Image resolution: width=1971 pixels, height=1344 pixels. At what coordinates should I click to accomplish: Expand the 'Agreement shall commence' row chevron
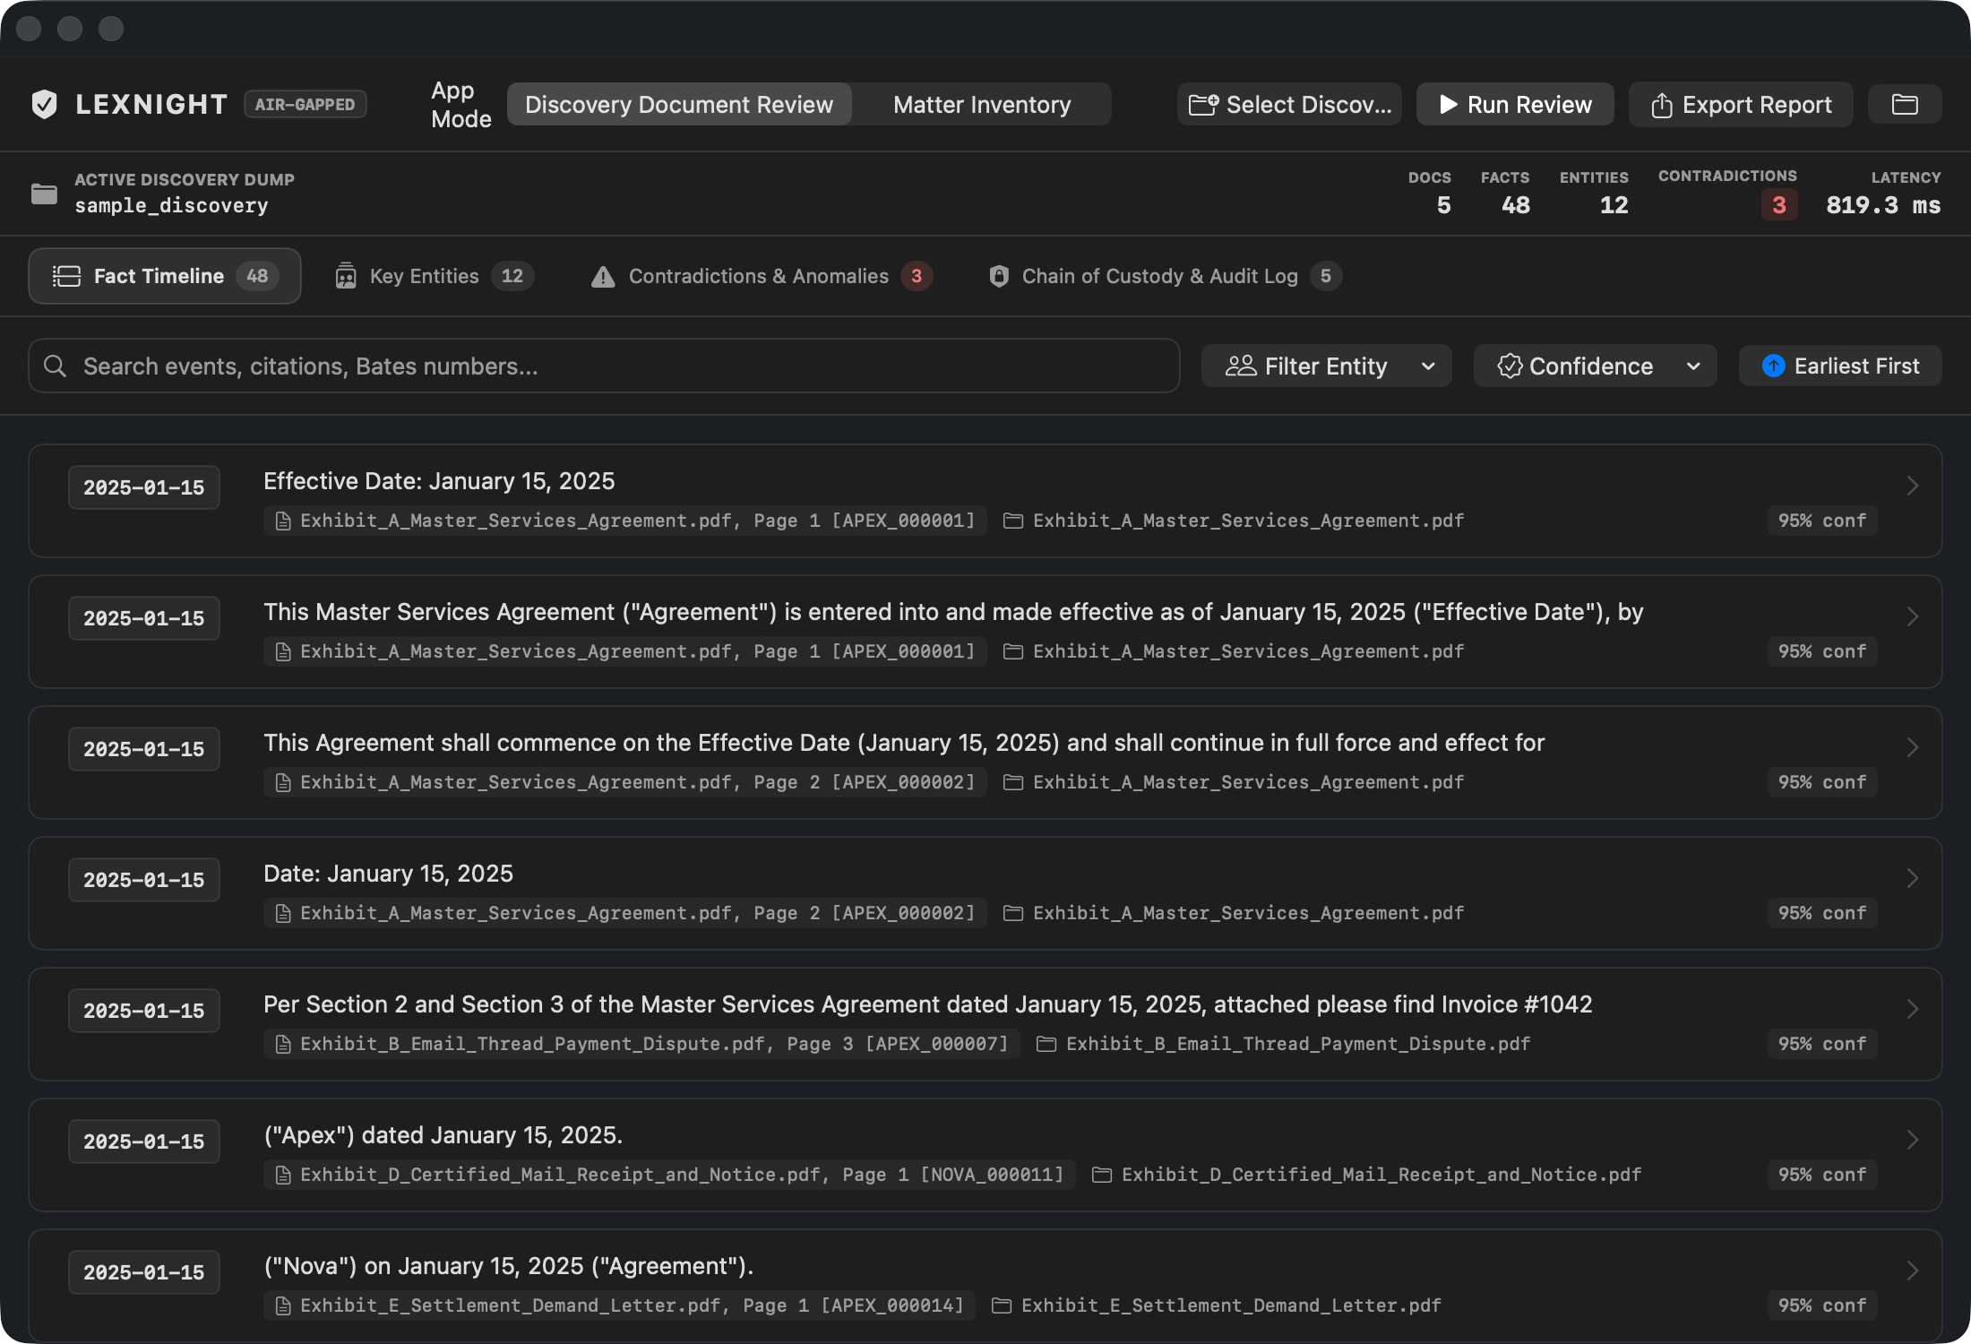(x=1912, y=747)
